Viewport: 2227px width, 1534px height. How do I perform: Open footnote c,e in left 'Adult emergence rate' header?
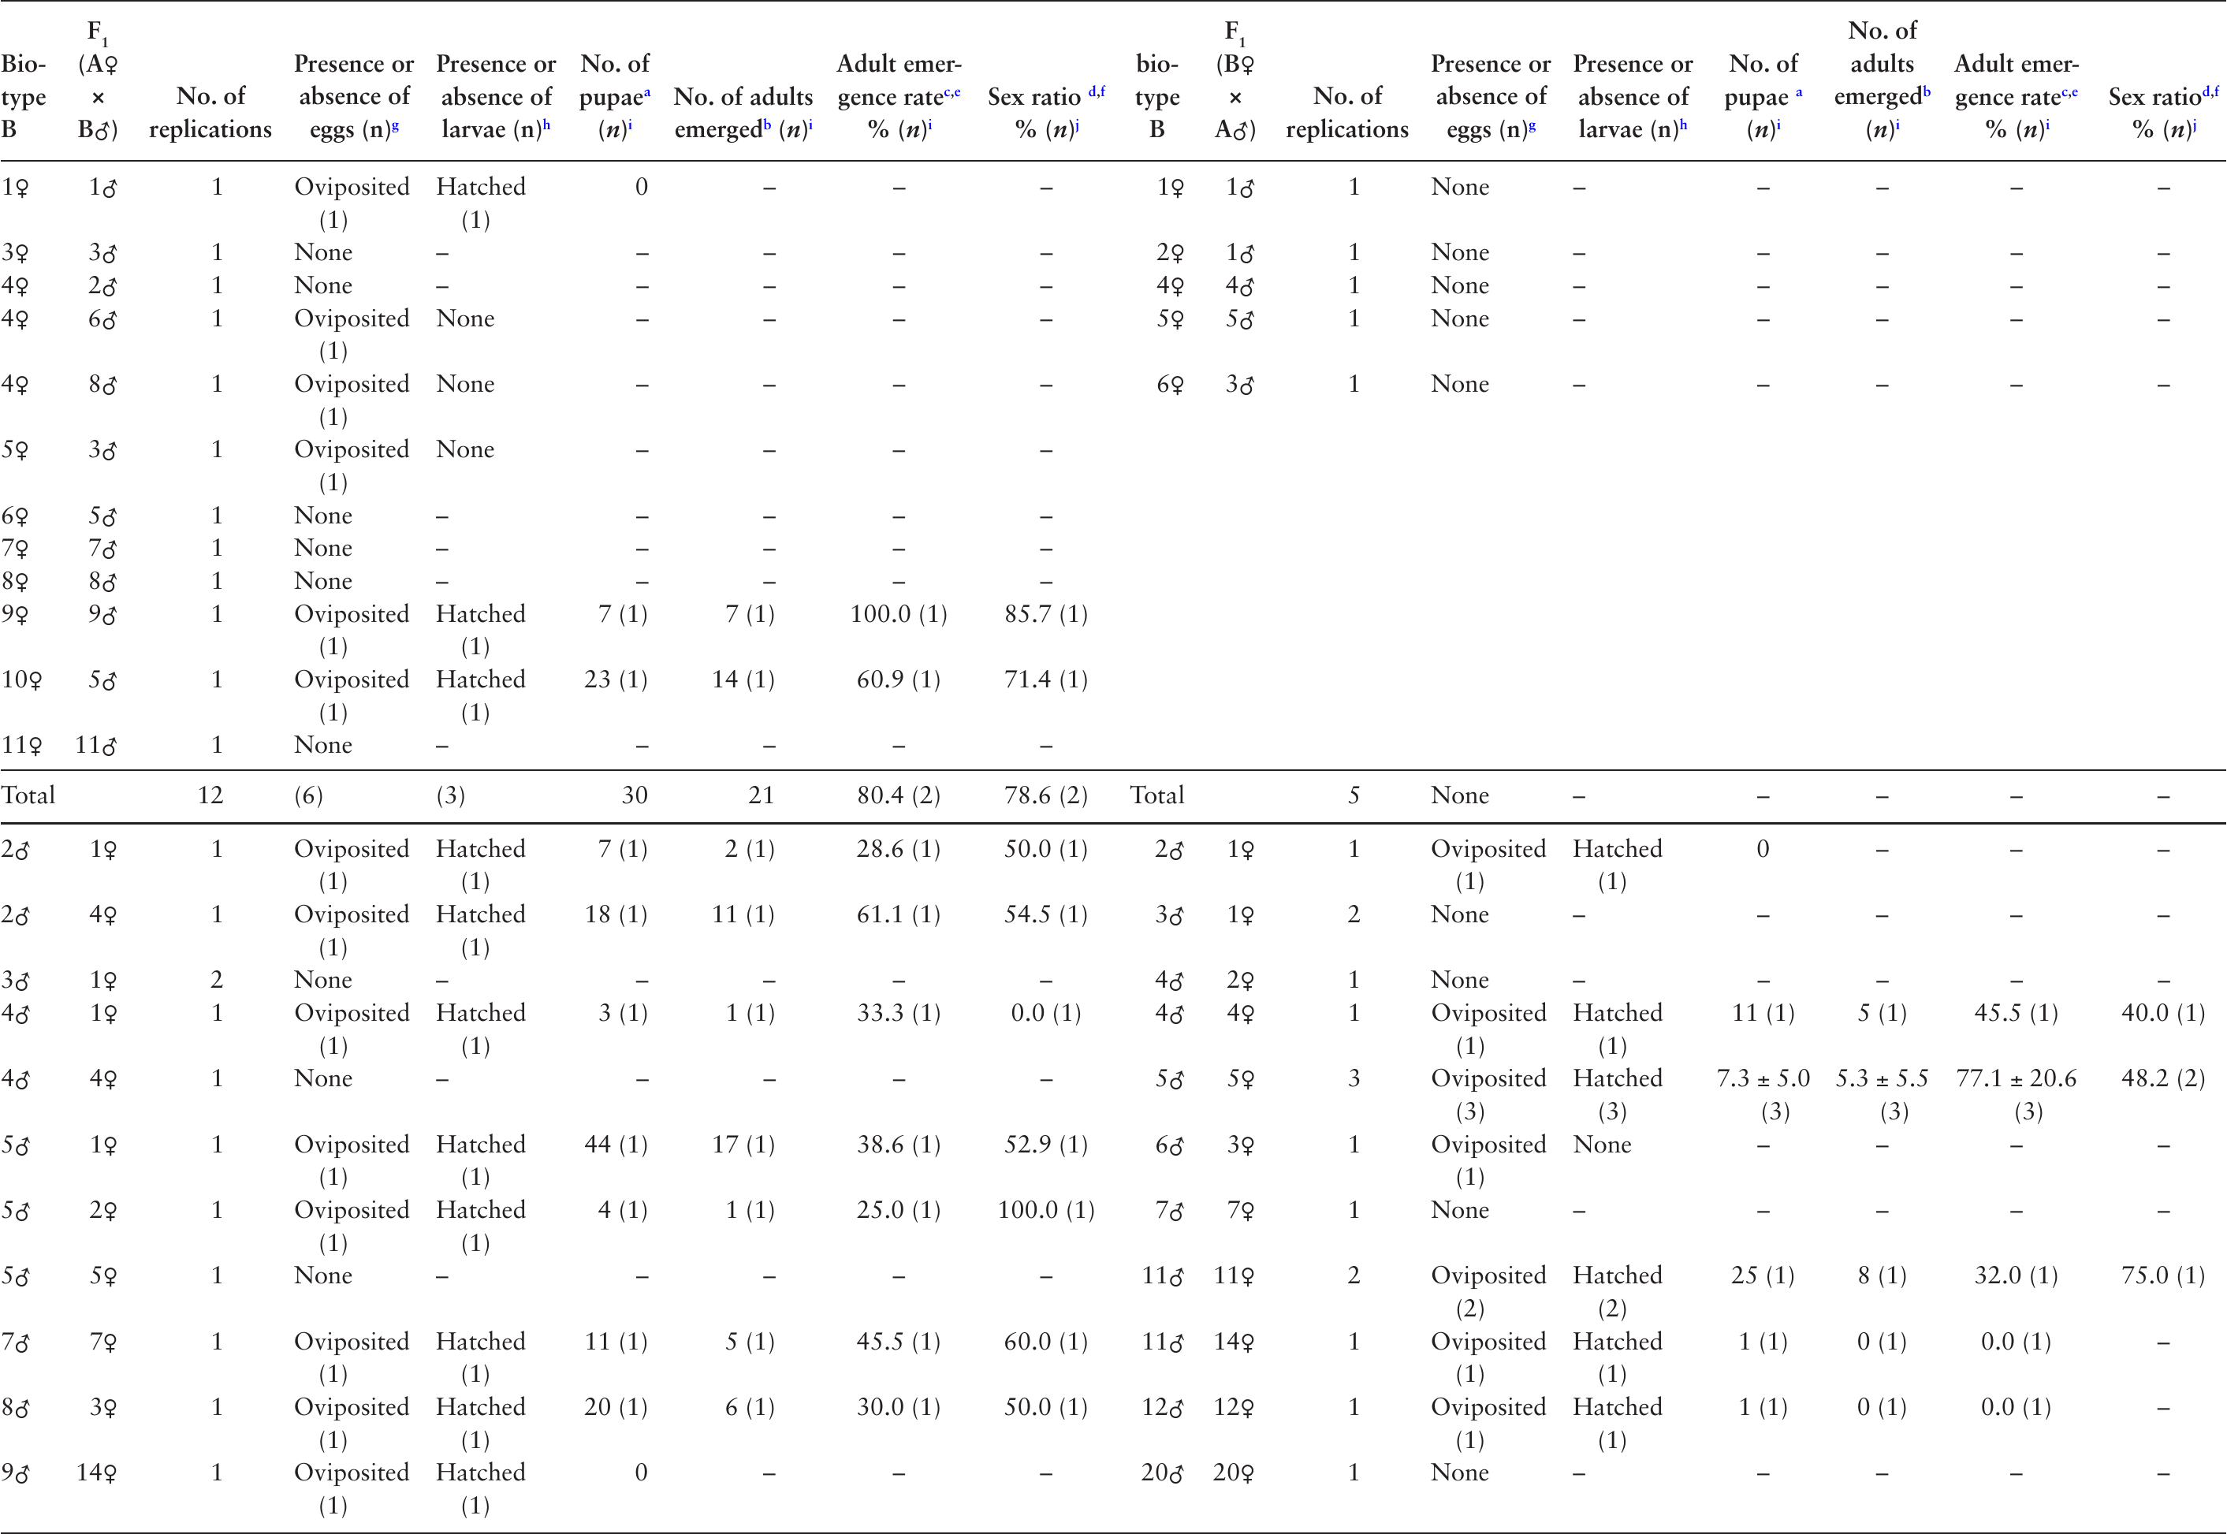coord(952,92)
